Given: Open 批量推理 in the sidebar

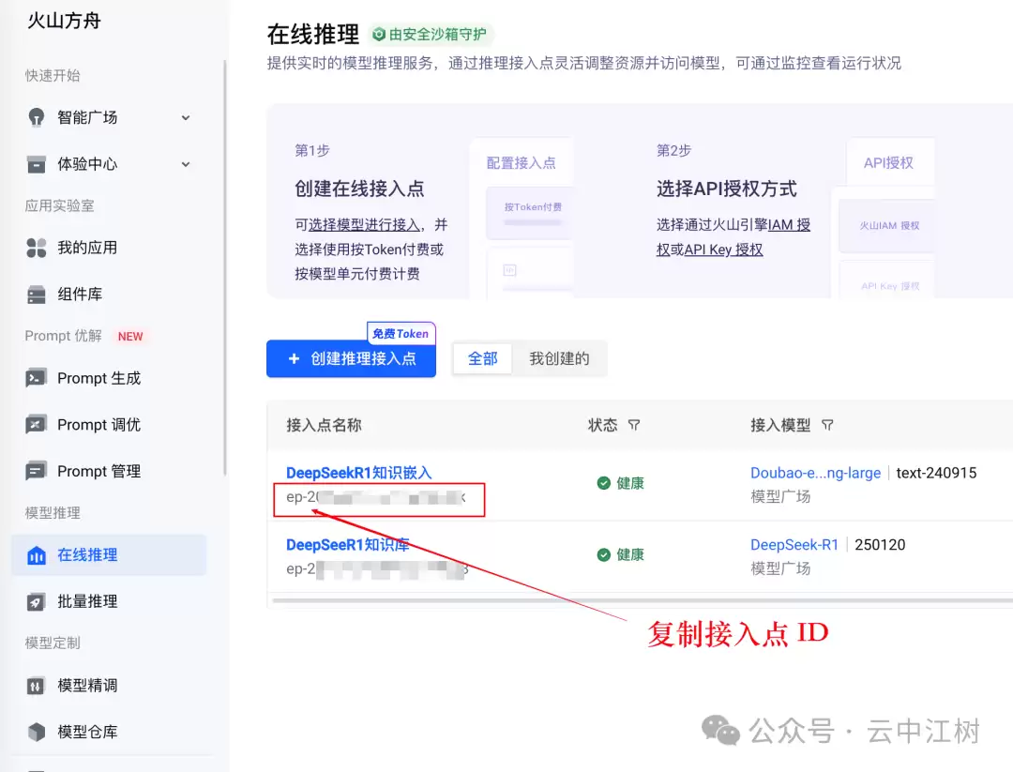Looking at the screenshot, I should tap(109, 601).
